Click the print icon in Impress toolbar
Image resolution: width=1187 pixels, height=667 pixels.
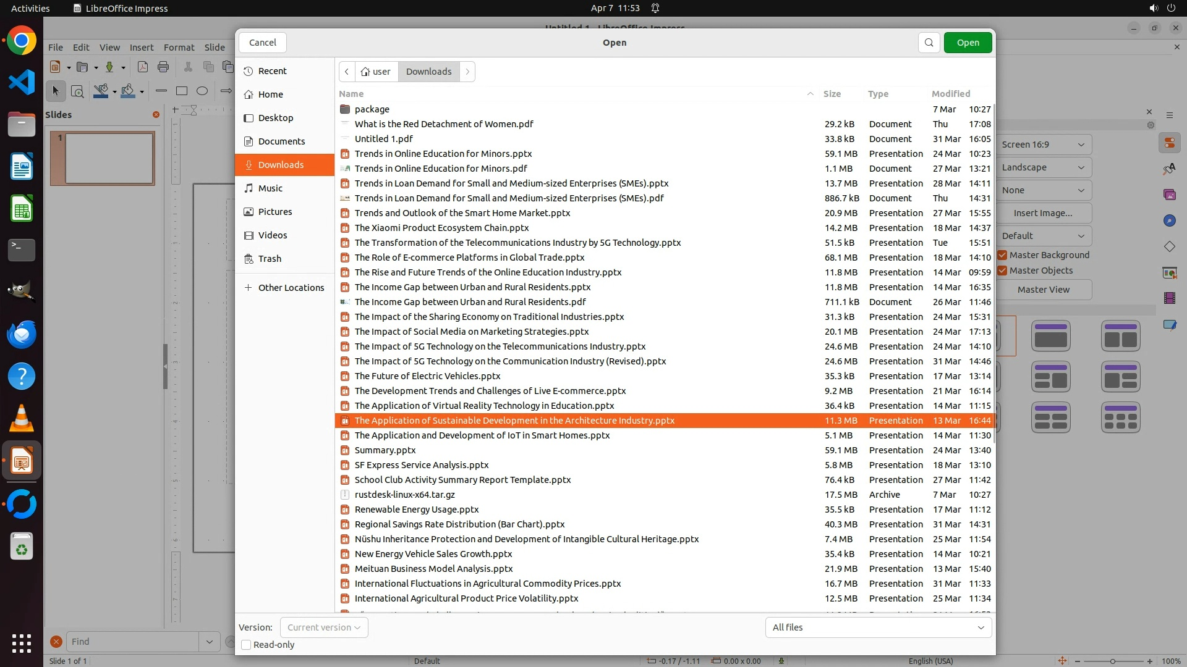coord(163,67)
